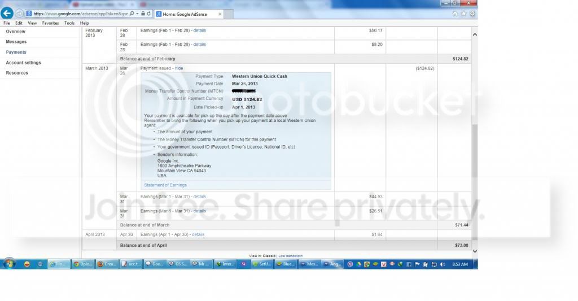Click the page scrollbar up arrow
Screen dimensions: 578x301
pyautogui.click(x=475, y=34)
